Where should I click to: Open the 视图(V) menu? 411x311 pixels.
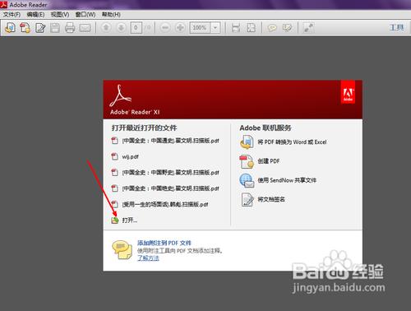[x=60, y=14]
